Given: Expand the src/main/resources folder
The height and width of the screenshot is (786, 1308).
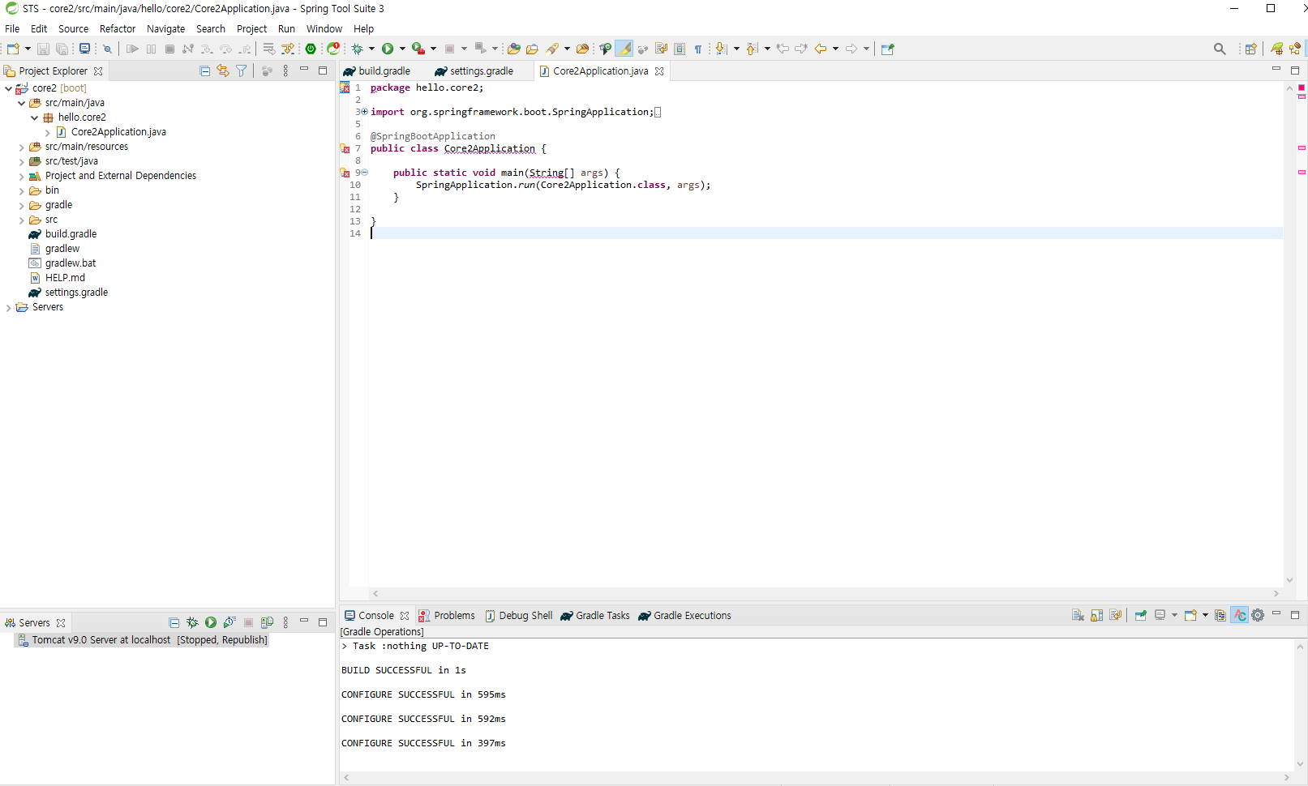Looking at the screenshot, I should tap(21, 147).
